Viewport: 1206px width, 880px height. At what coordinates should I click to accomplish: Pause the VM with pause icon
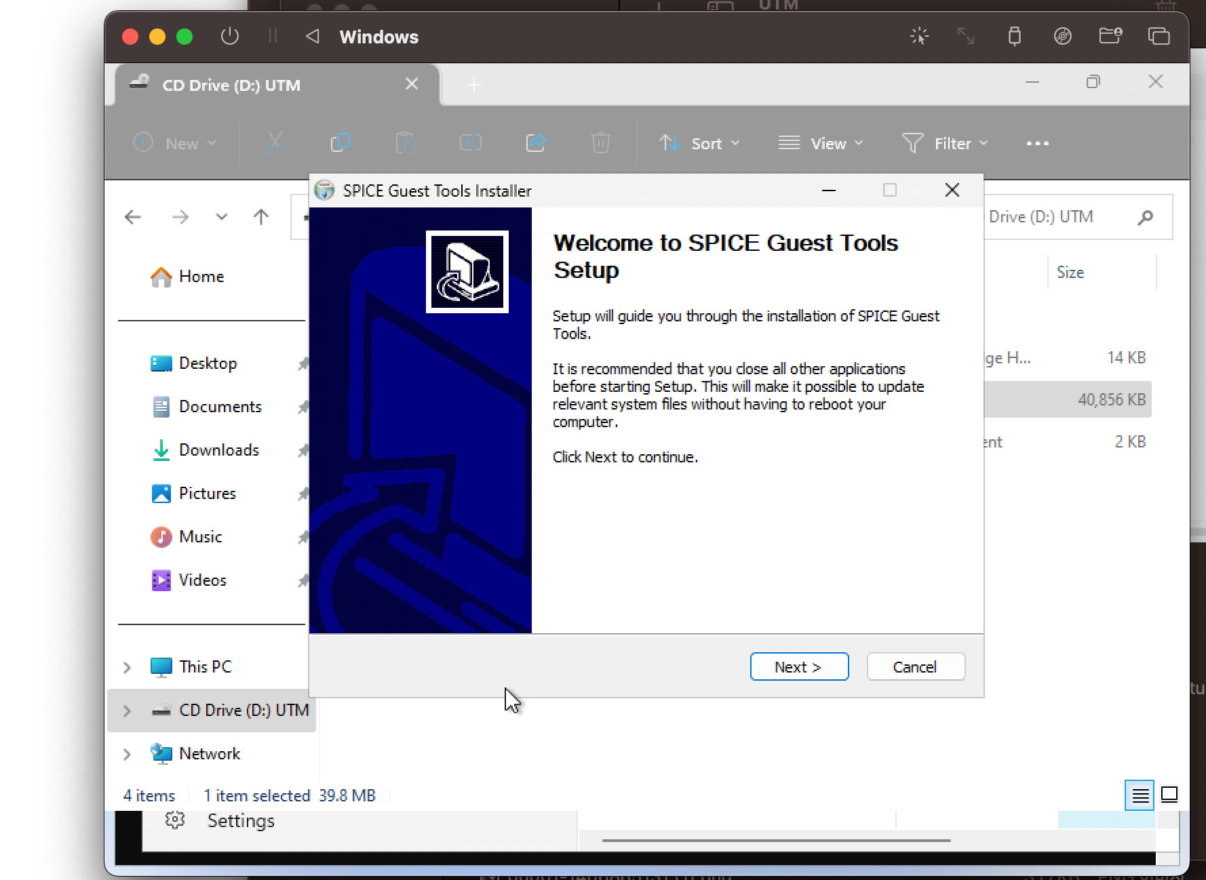pos(273,36)
